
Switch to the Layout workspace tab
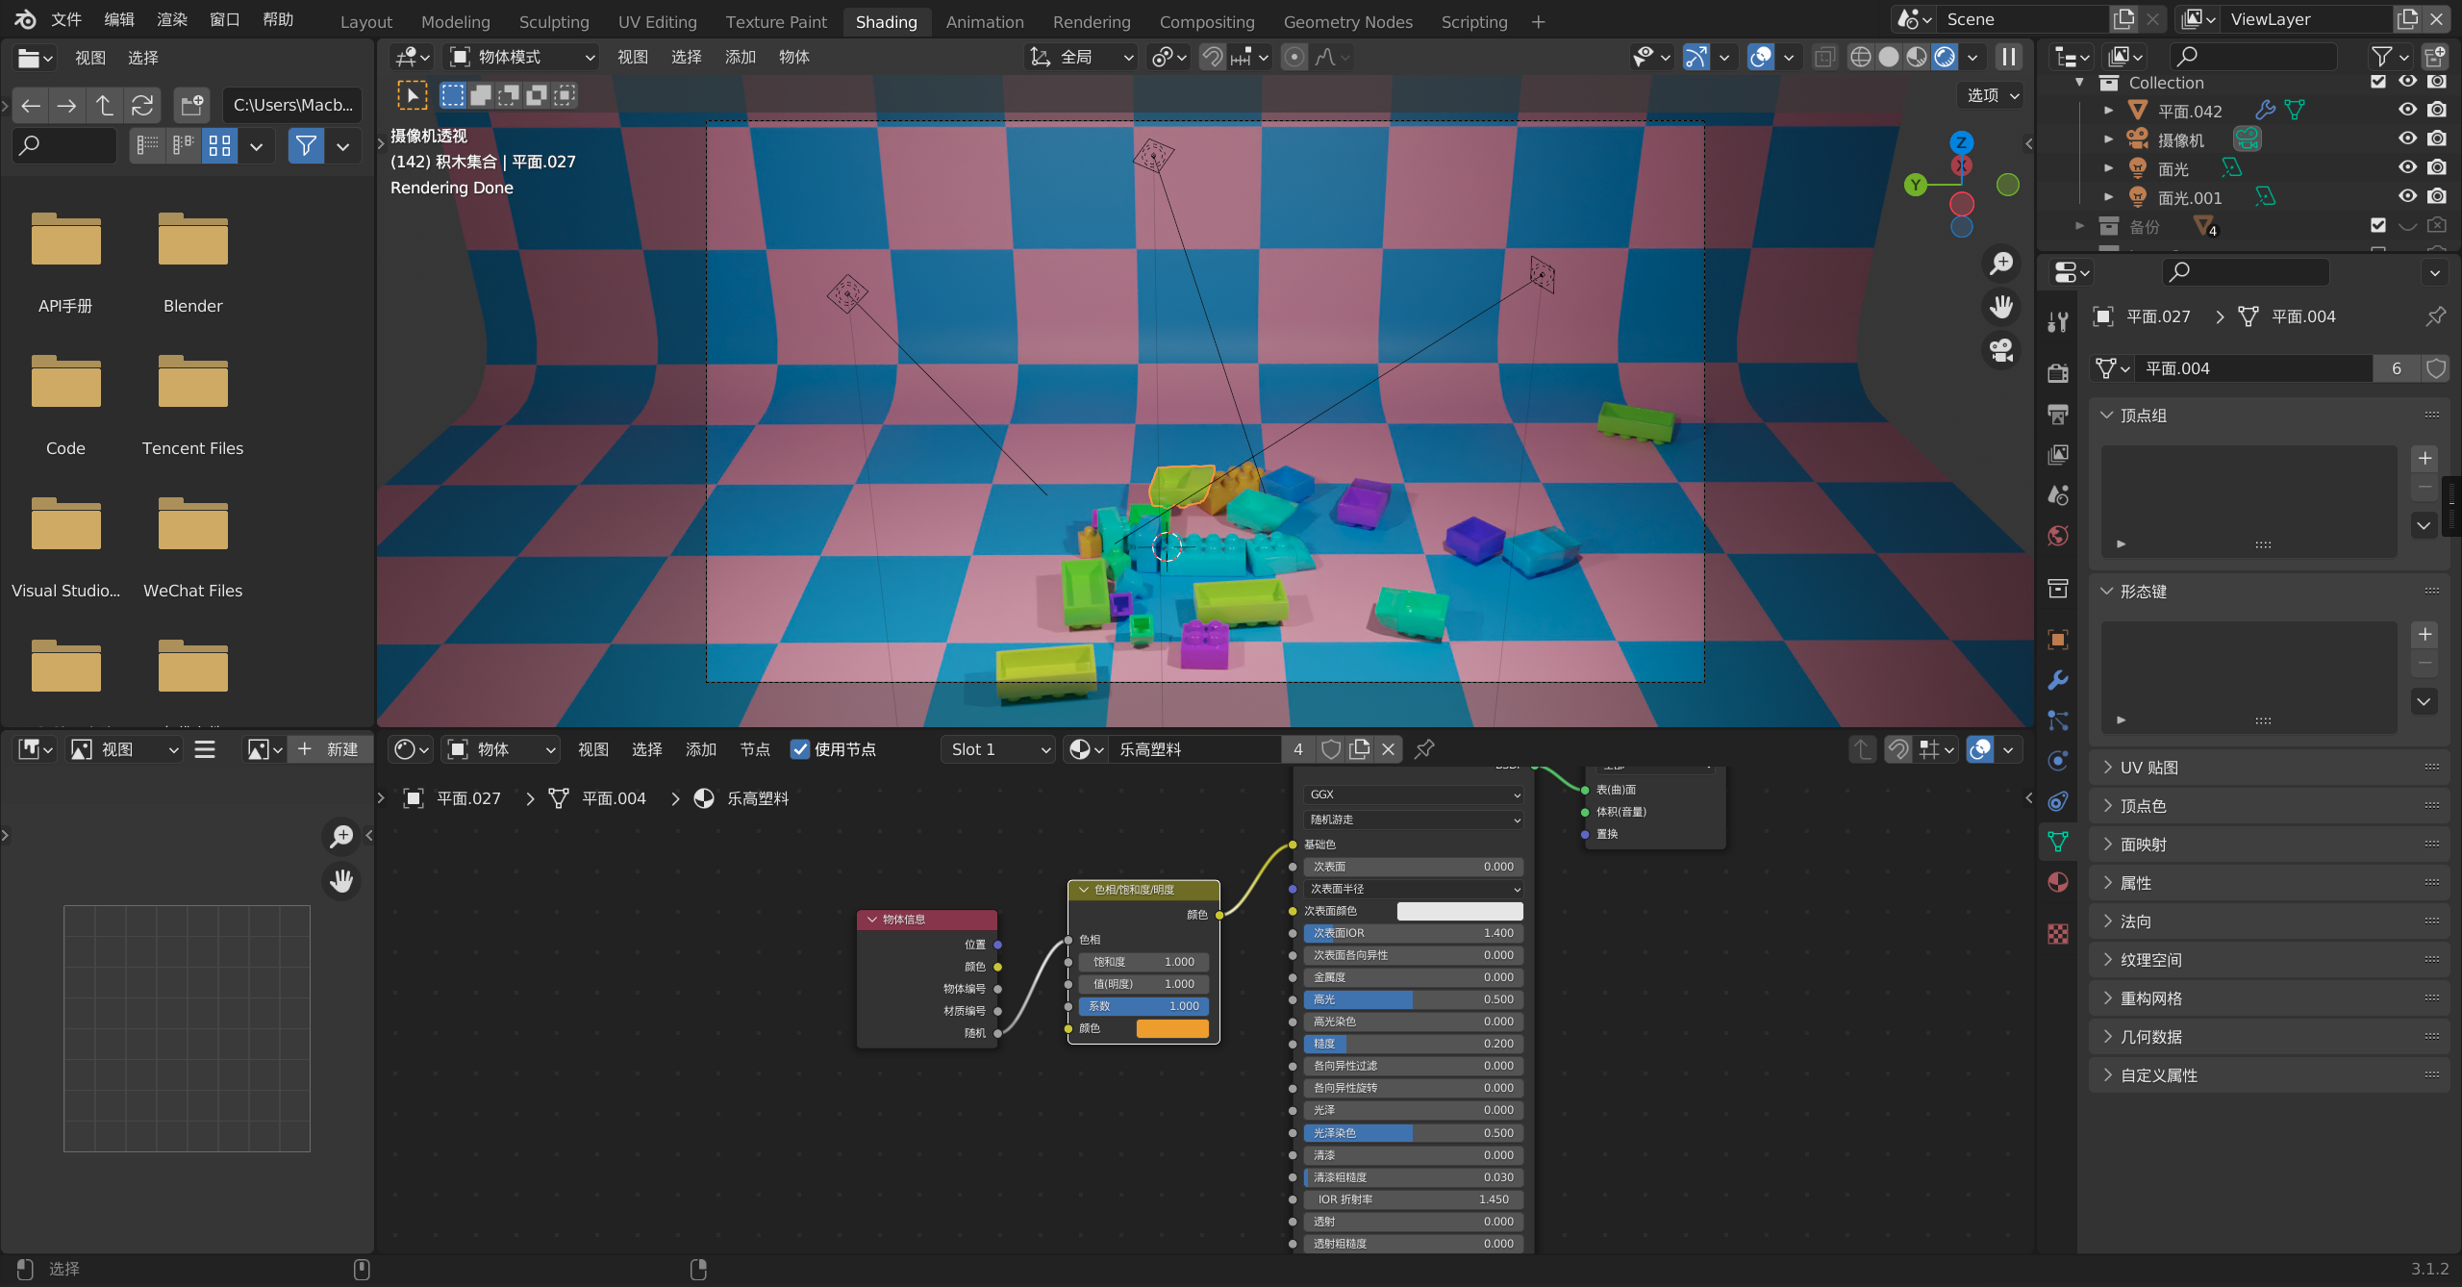[366, 21]
